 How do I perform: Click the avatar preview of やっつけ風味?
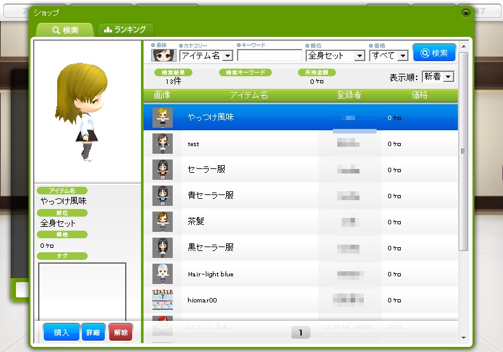(82, 112)
